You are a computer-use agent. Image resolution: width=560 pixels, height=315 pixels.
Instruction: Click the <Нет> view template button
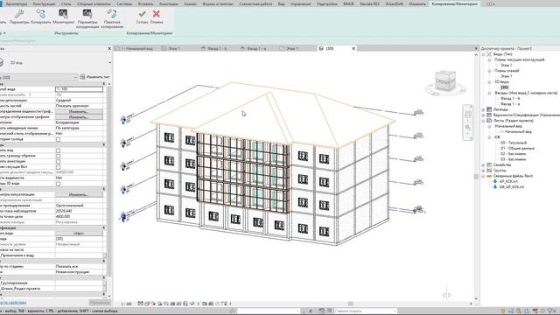pos(79,234)
